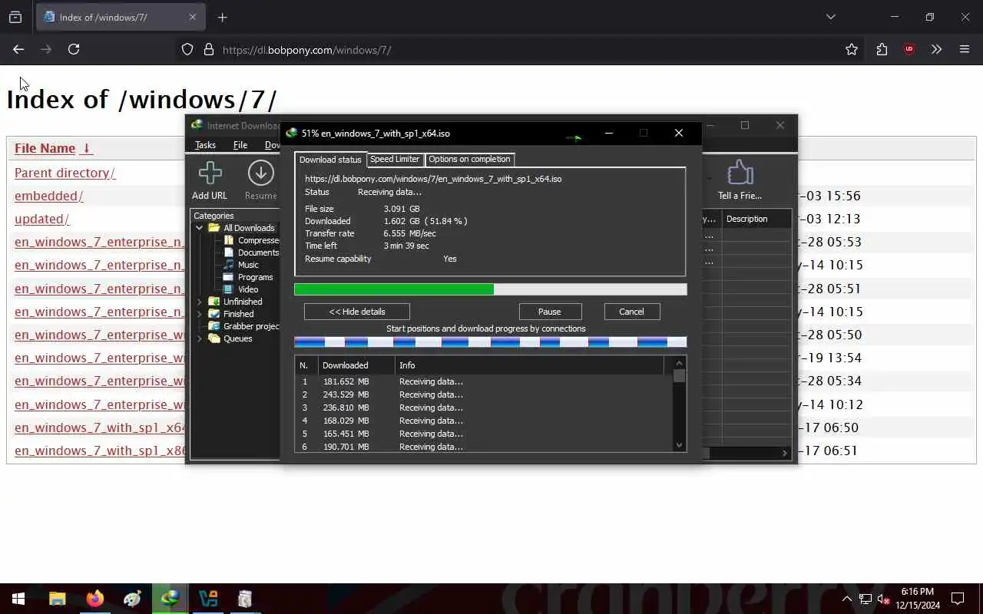Viewport: 983px width, 614px height.
Task: Open the Parent directory link
Action: (x=65, y=173)
